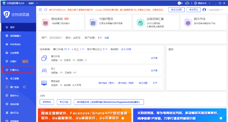
Task: Click the 充值 recharge link
Action: click(x=106, y=38)
